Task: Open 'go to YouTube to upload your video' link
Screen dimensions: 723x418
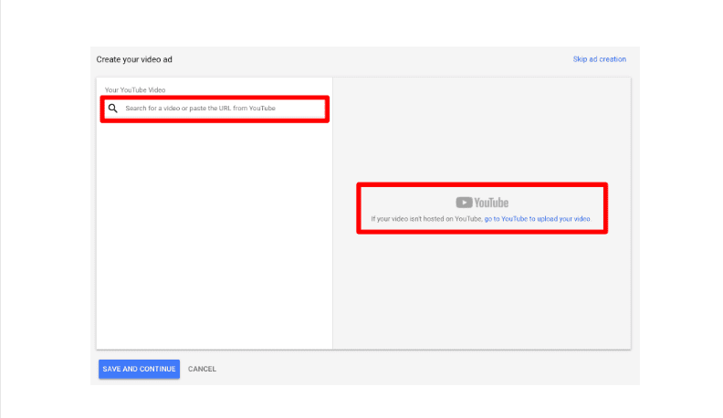Action: coord(537,219)
